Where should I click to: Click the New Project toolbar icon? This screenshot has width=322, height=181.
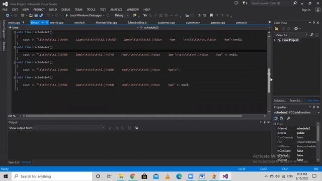click(23, 16)
